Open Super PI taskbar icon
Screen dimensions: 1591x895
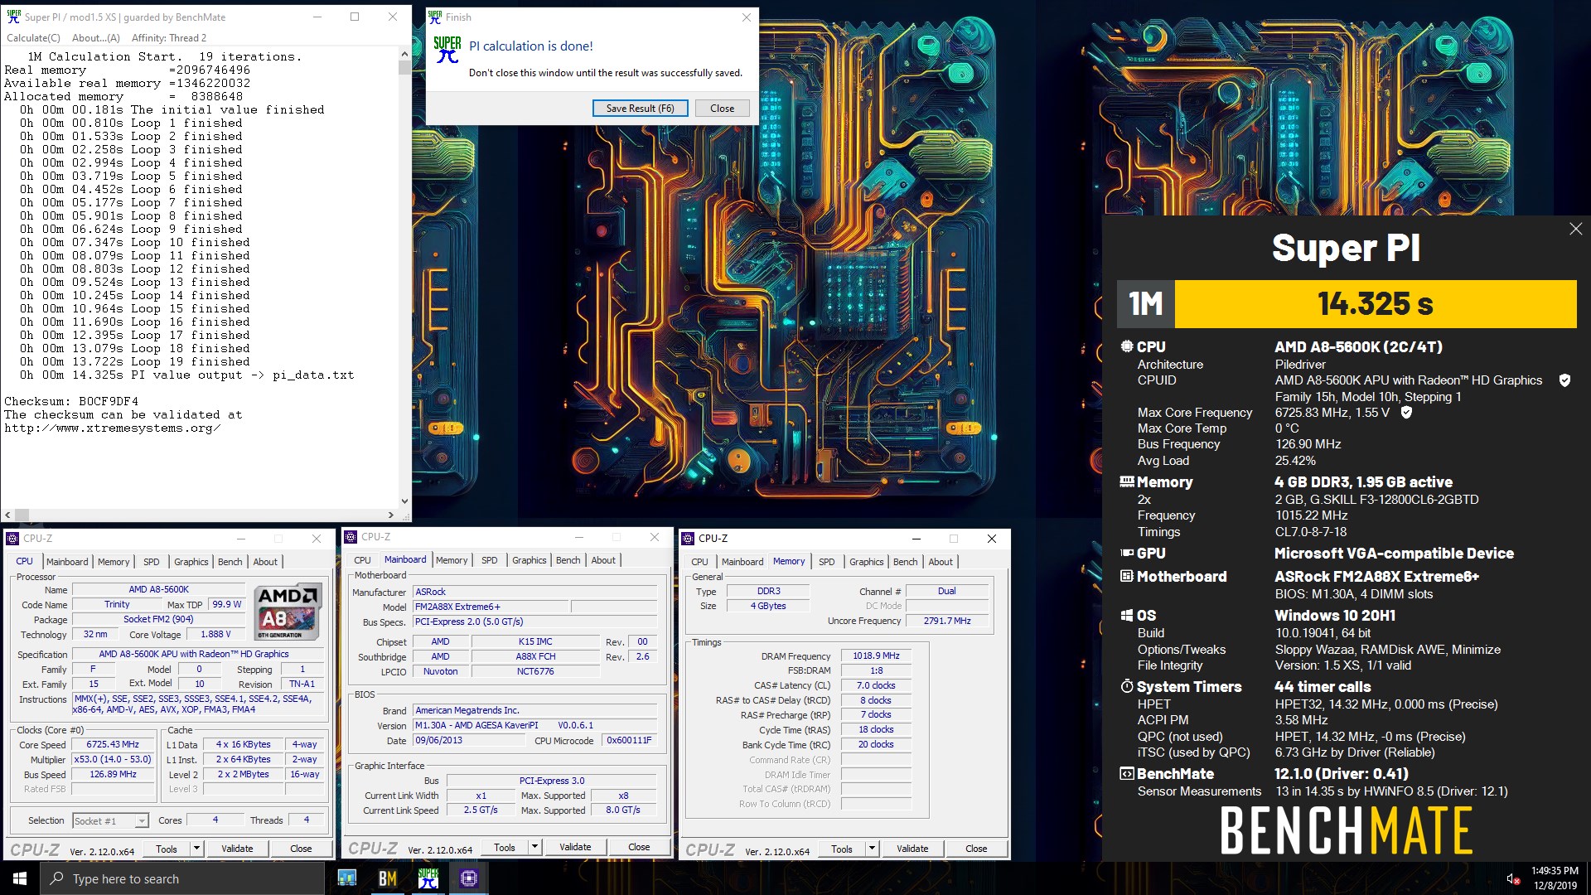pyautogui.click(x=428, y=878)
